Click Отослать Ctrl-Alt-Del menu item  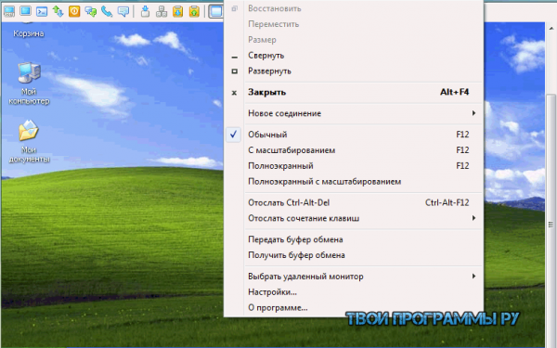click(x=354, y=202)
